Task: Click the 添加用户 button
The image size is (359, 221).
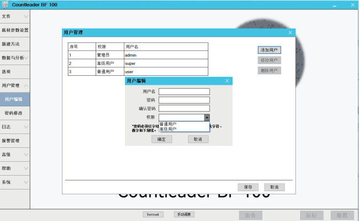Action: coord(269,50)
